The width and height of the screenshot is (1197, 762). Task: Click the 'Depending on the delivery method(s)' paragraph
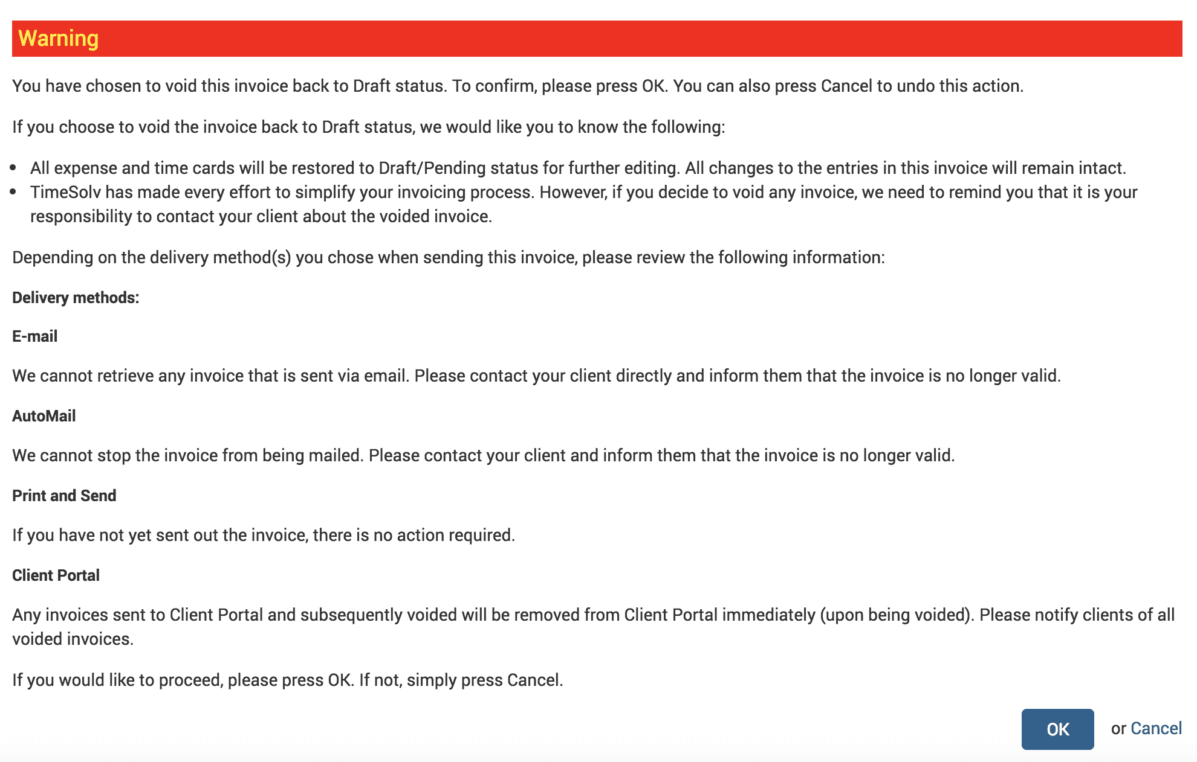(449, 257)
